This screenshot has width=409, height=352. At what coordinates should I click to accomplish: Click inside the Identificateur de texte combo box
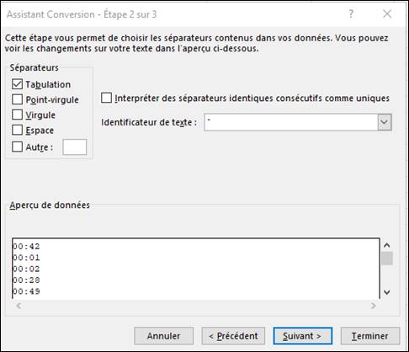coord(291,122)
